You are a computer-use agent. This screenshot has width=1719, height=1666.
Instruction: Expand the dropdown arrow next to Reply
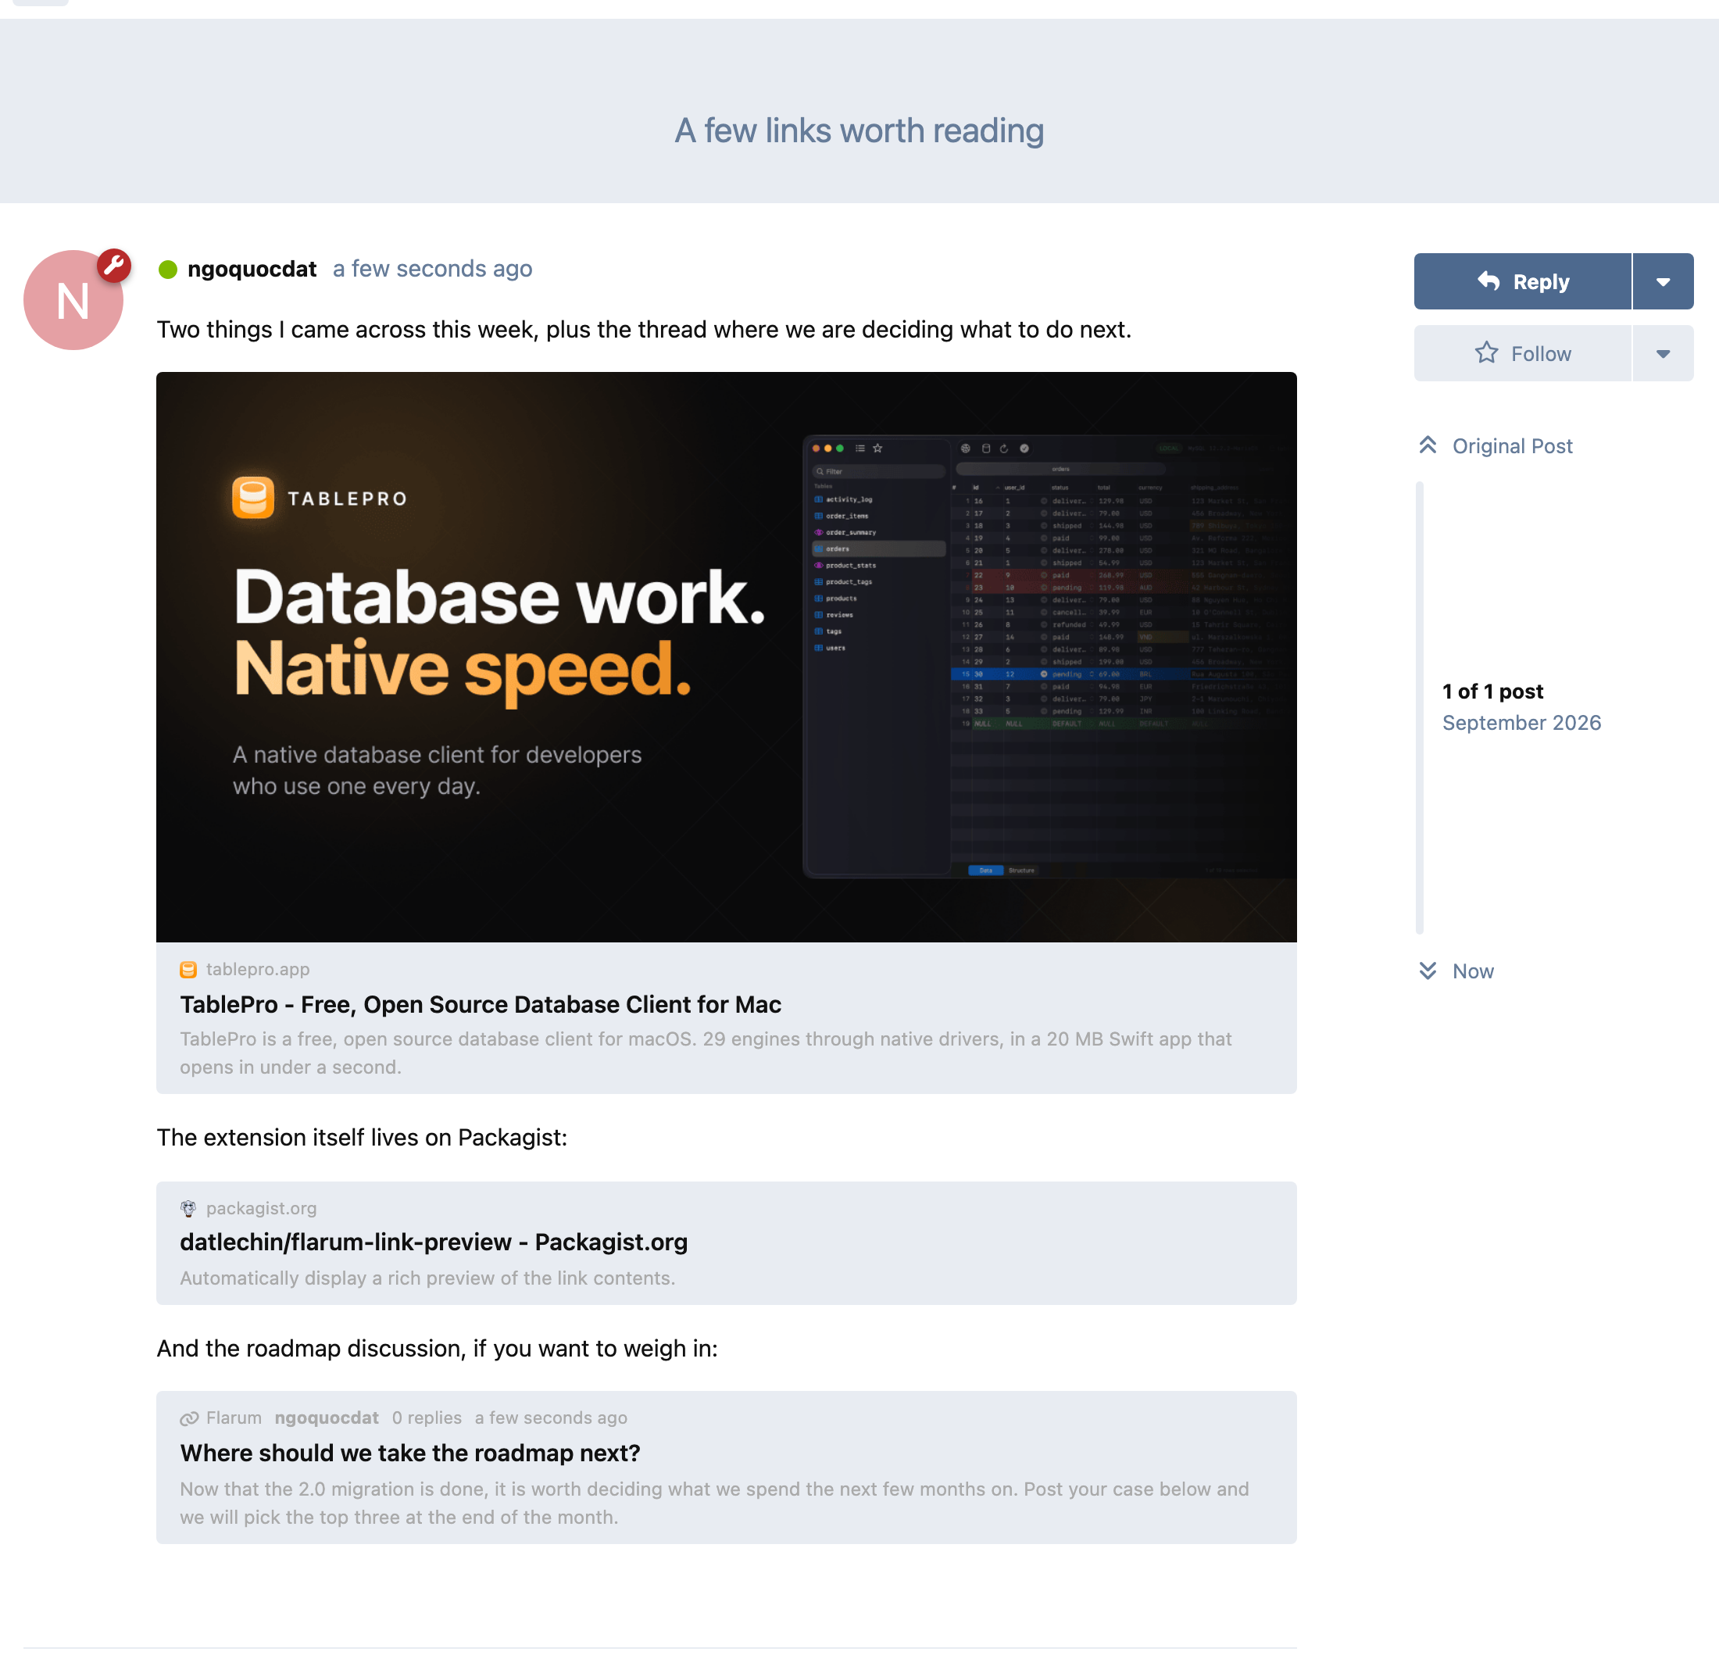tap(1663, 281)
